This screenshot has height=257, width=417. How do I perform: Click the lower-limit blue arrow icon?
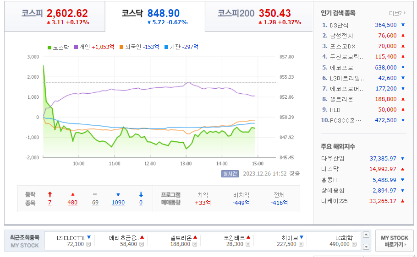pyautogui.click(x=141, y=194)
